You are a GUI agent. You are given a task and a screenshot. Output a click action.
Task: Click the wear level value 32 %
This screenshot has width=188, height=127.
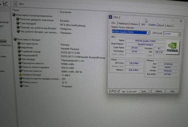64,83
